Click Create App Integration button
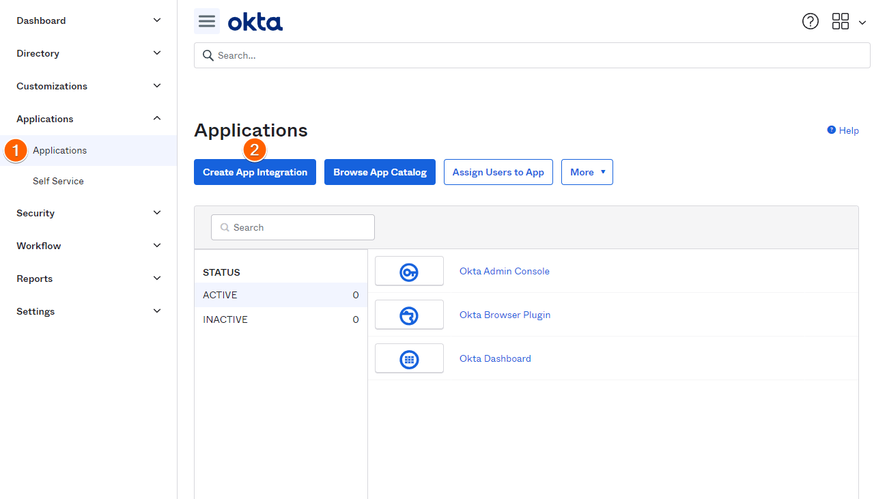This screenshot has height=499, width=887. (x=255, y=172)
